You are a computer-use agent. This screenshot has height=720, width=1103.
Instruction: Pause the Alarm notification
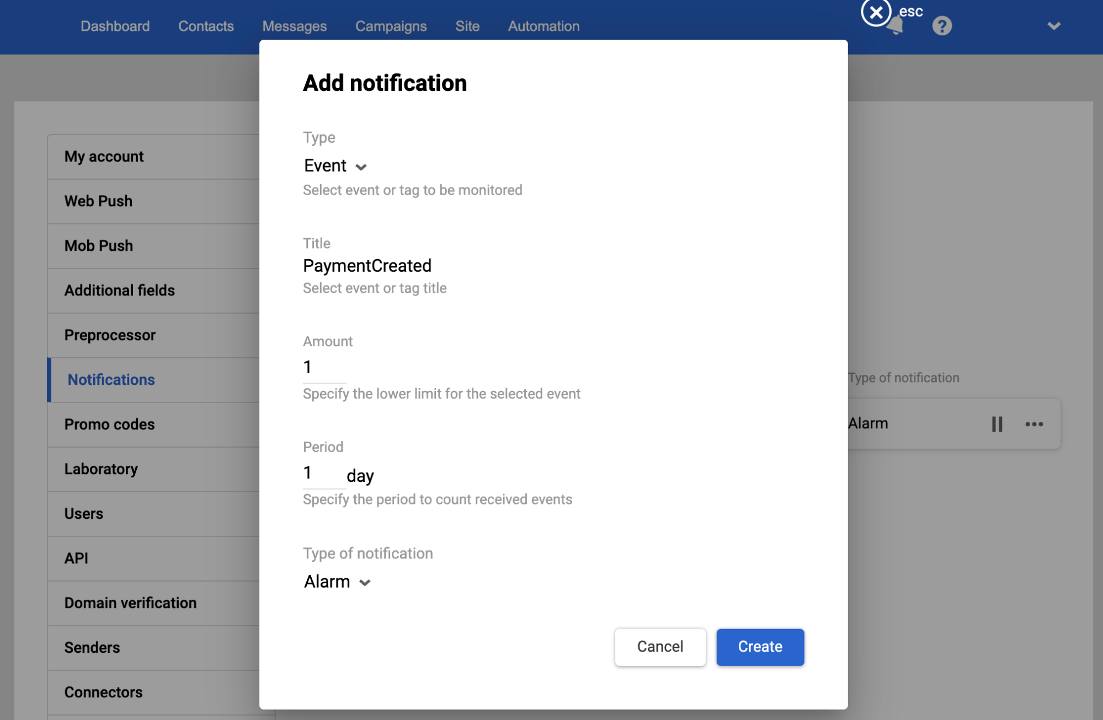coord(997,424)
